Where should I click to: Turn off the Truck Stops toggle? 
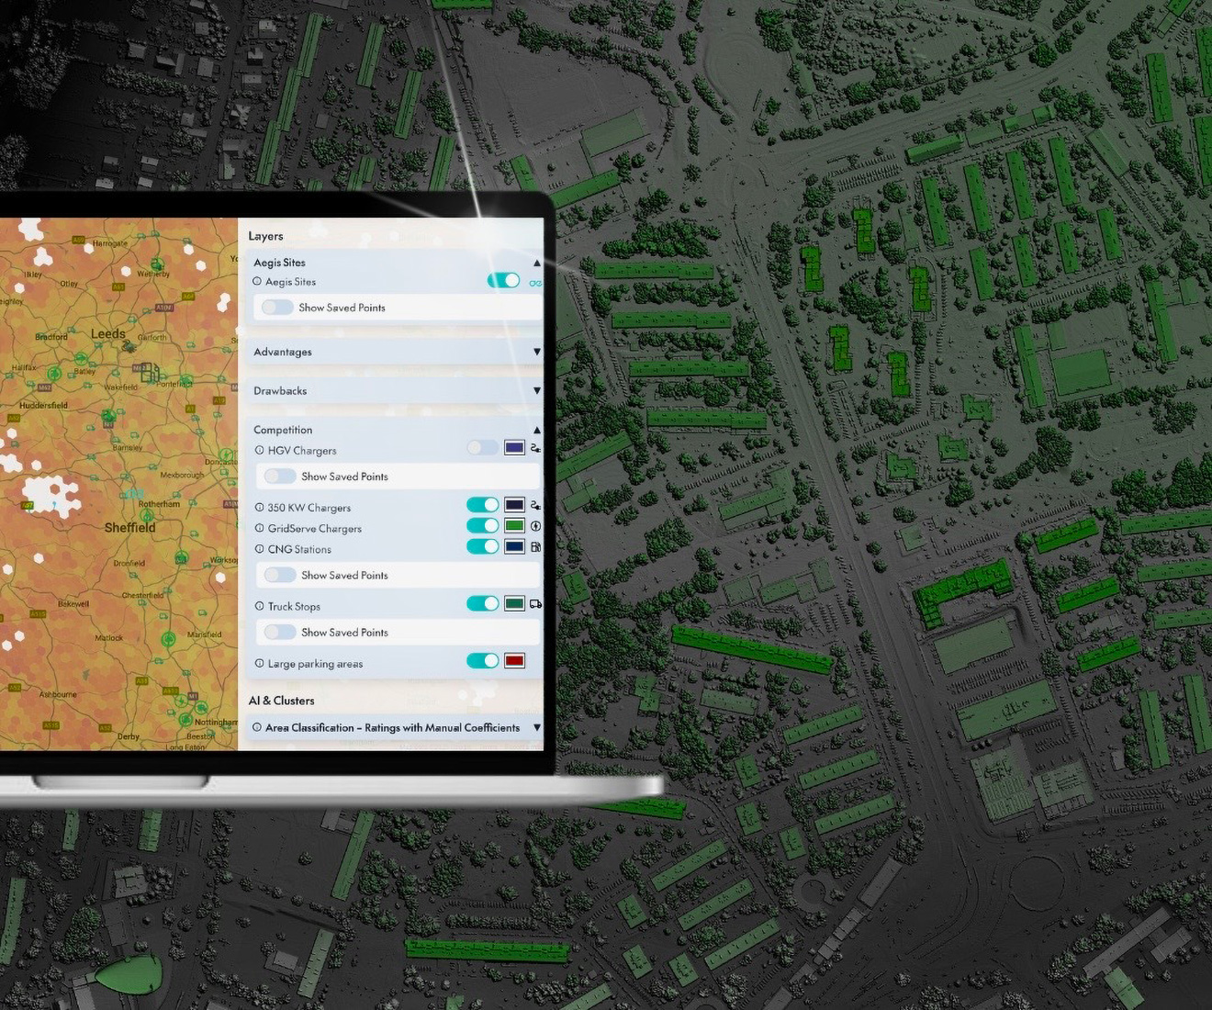[482, 603]
